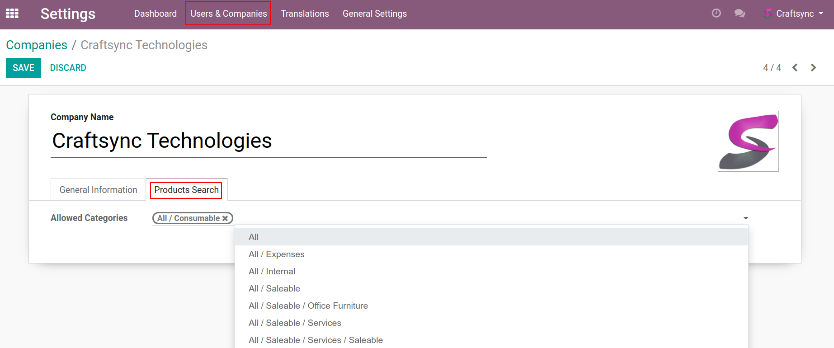This screenshot has height=348, width=834.
Task: Pick 'All / Internal' from the list
Action: point(272,271)
